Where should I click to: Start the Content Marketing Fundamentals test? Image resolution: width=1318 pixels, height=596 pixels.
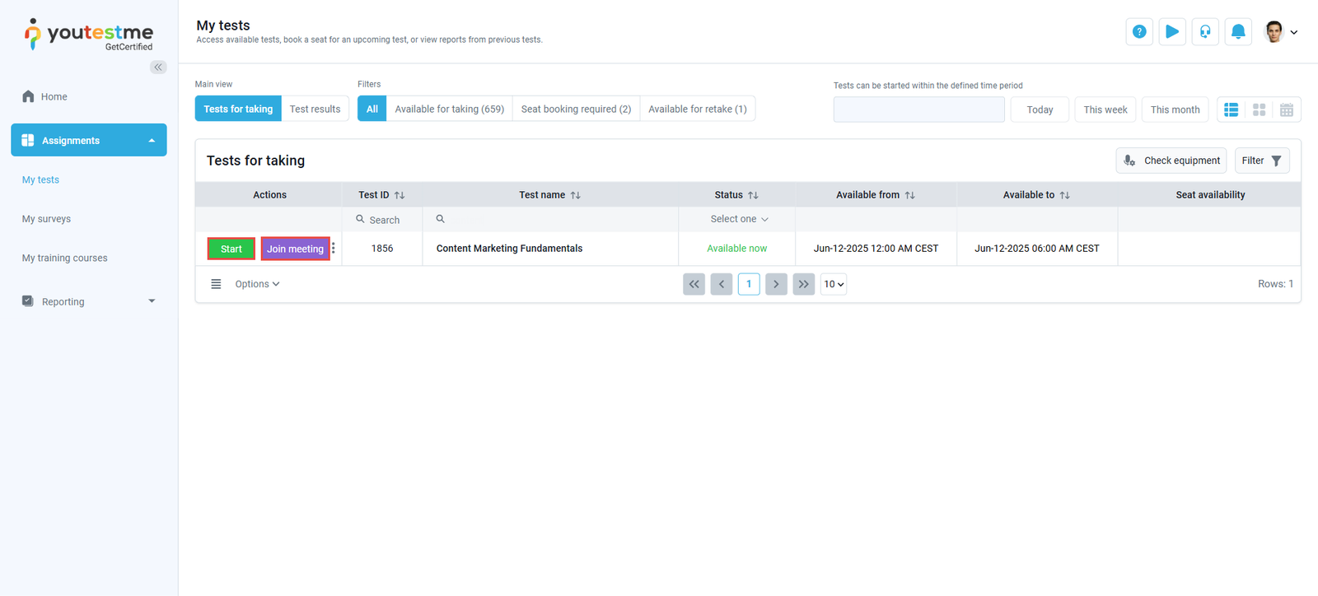pyautogui.click(x=231, y=249)
